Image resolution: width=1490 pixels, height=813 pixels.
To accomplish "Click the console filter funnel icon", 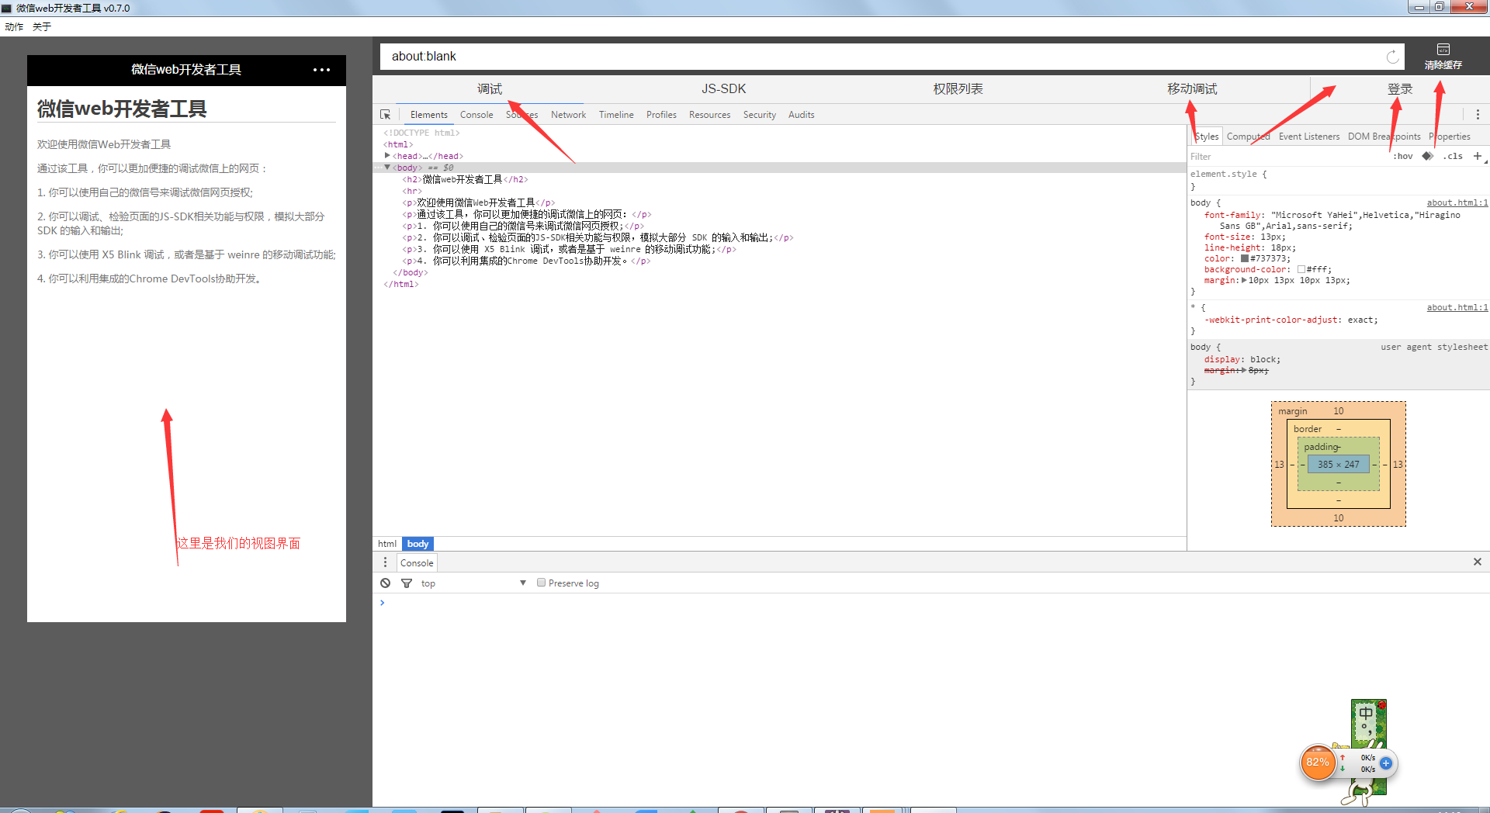I will tap(406, 583).
